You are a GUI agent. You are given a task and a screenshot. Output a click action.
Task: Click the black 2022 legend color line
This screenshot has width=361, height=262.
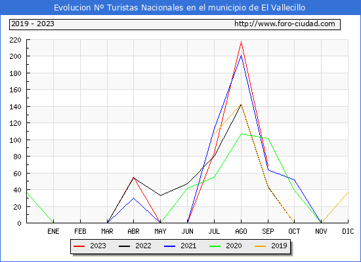point(124,246)
